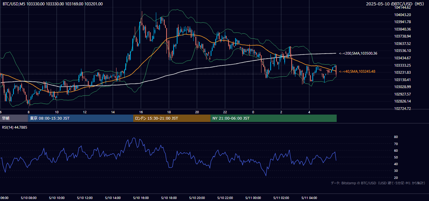Click the hour 10 tick on chart axis
The width and height of the screenshot is (429, 201).
57,112
